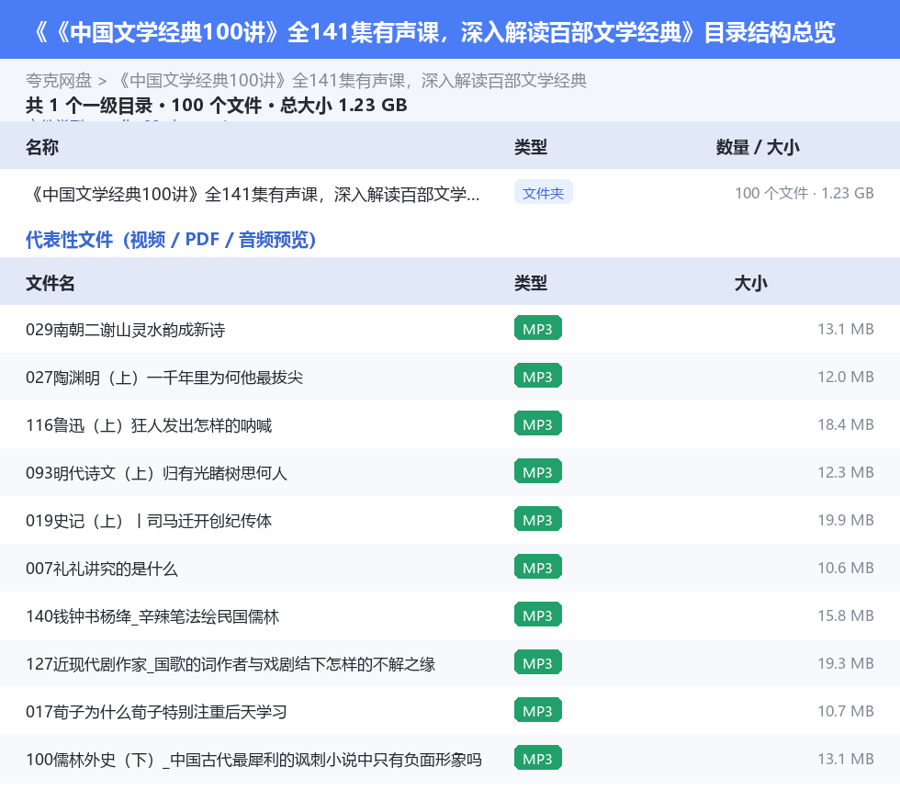The image size is (900, 812).
Task: Click MP3 badge for 019史记
Action: (538, 519)
